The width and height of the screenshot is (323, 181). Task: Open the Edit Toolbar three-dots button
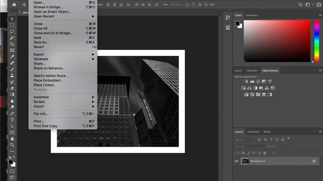pos(12,151)
